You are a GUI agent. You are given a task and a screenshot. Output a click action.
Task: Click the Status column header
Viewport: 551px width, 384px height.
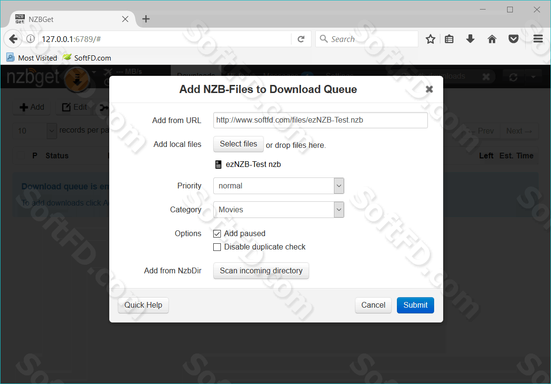pyautogui.click(x=57, y=156)
